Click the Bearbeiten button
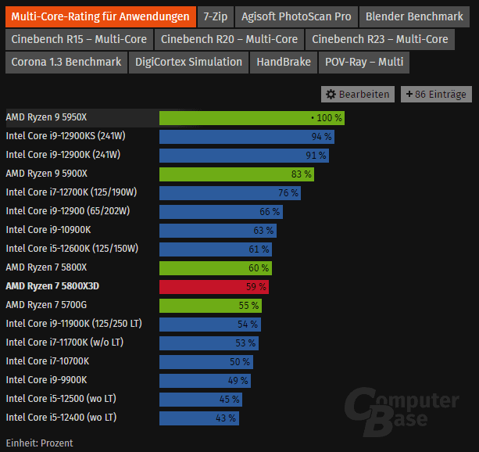Screen dimensions: 479x452 pyautogui.click(x=358, y=94)
